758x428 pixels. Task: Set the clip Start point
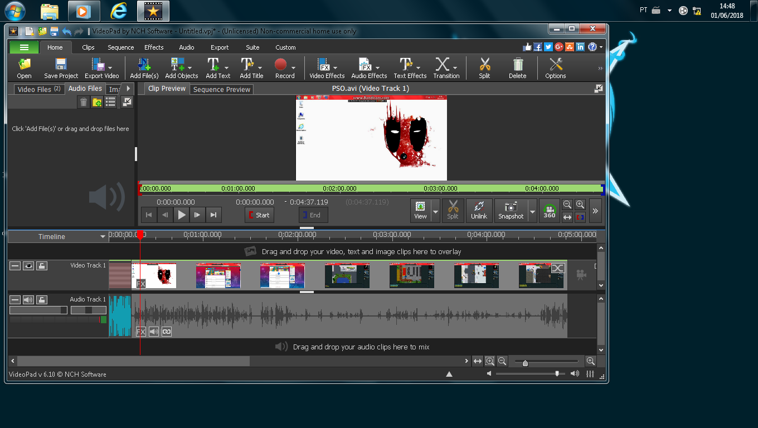pyautogui.click(x=259, y=215)
